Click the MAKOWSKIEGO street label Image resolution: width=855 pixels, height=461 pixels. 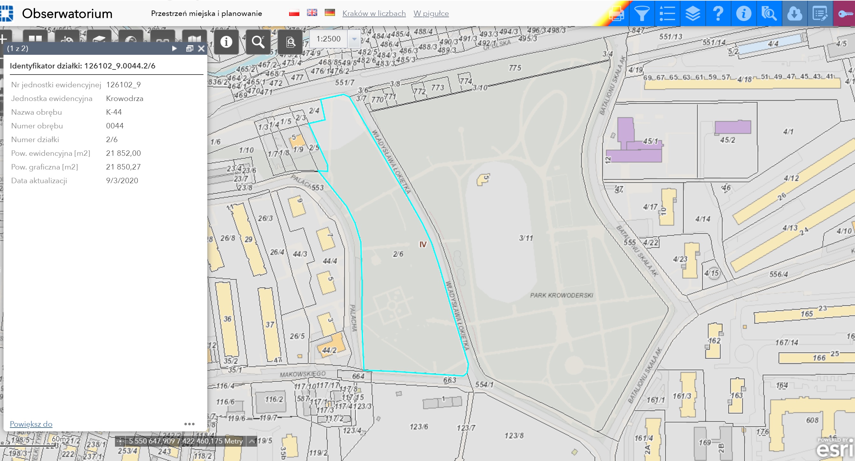[303, 374]
